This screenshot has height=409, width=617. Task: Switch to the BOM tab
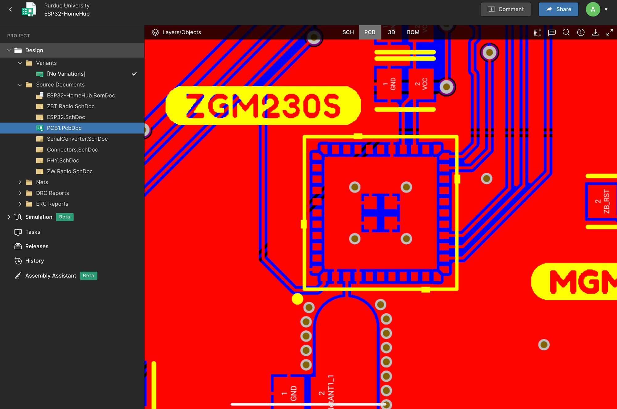(x=413, y=32)
